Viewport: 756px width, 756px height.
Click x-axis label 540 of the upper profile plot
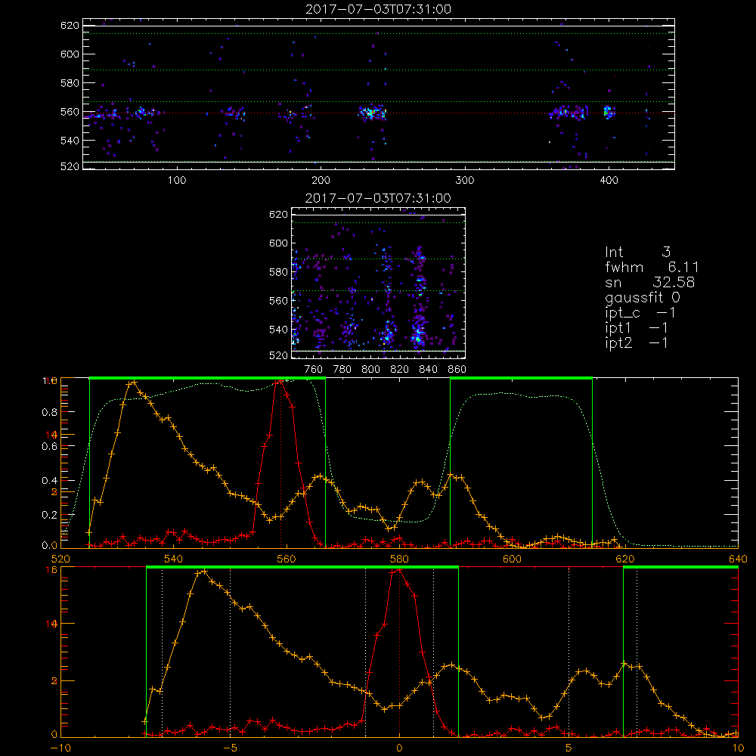click(174, 559)
